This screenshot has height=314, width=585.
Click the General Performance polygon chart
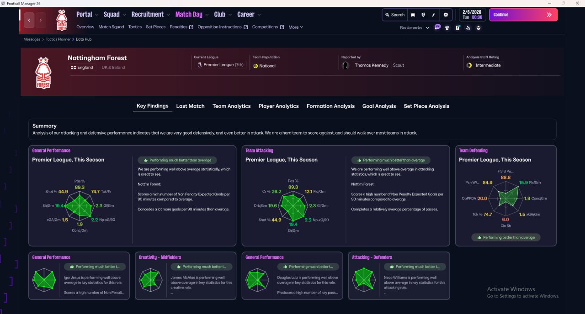click(x=80, y=206)
